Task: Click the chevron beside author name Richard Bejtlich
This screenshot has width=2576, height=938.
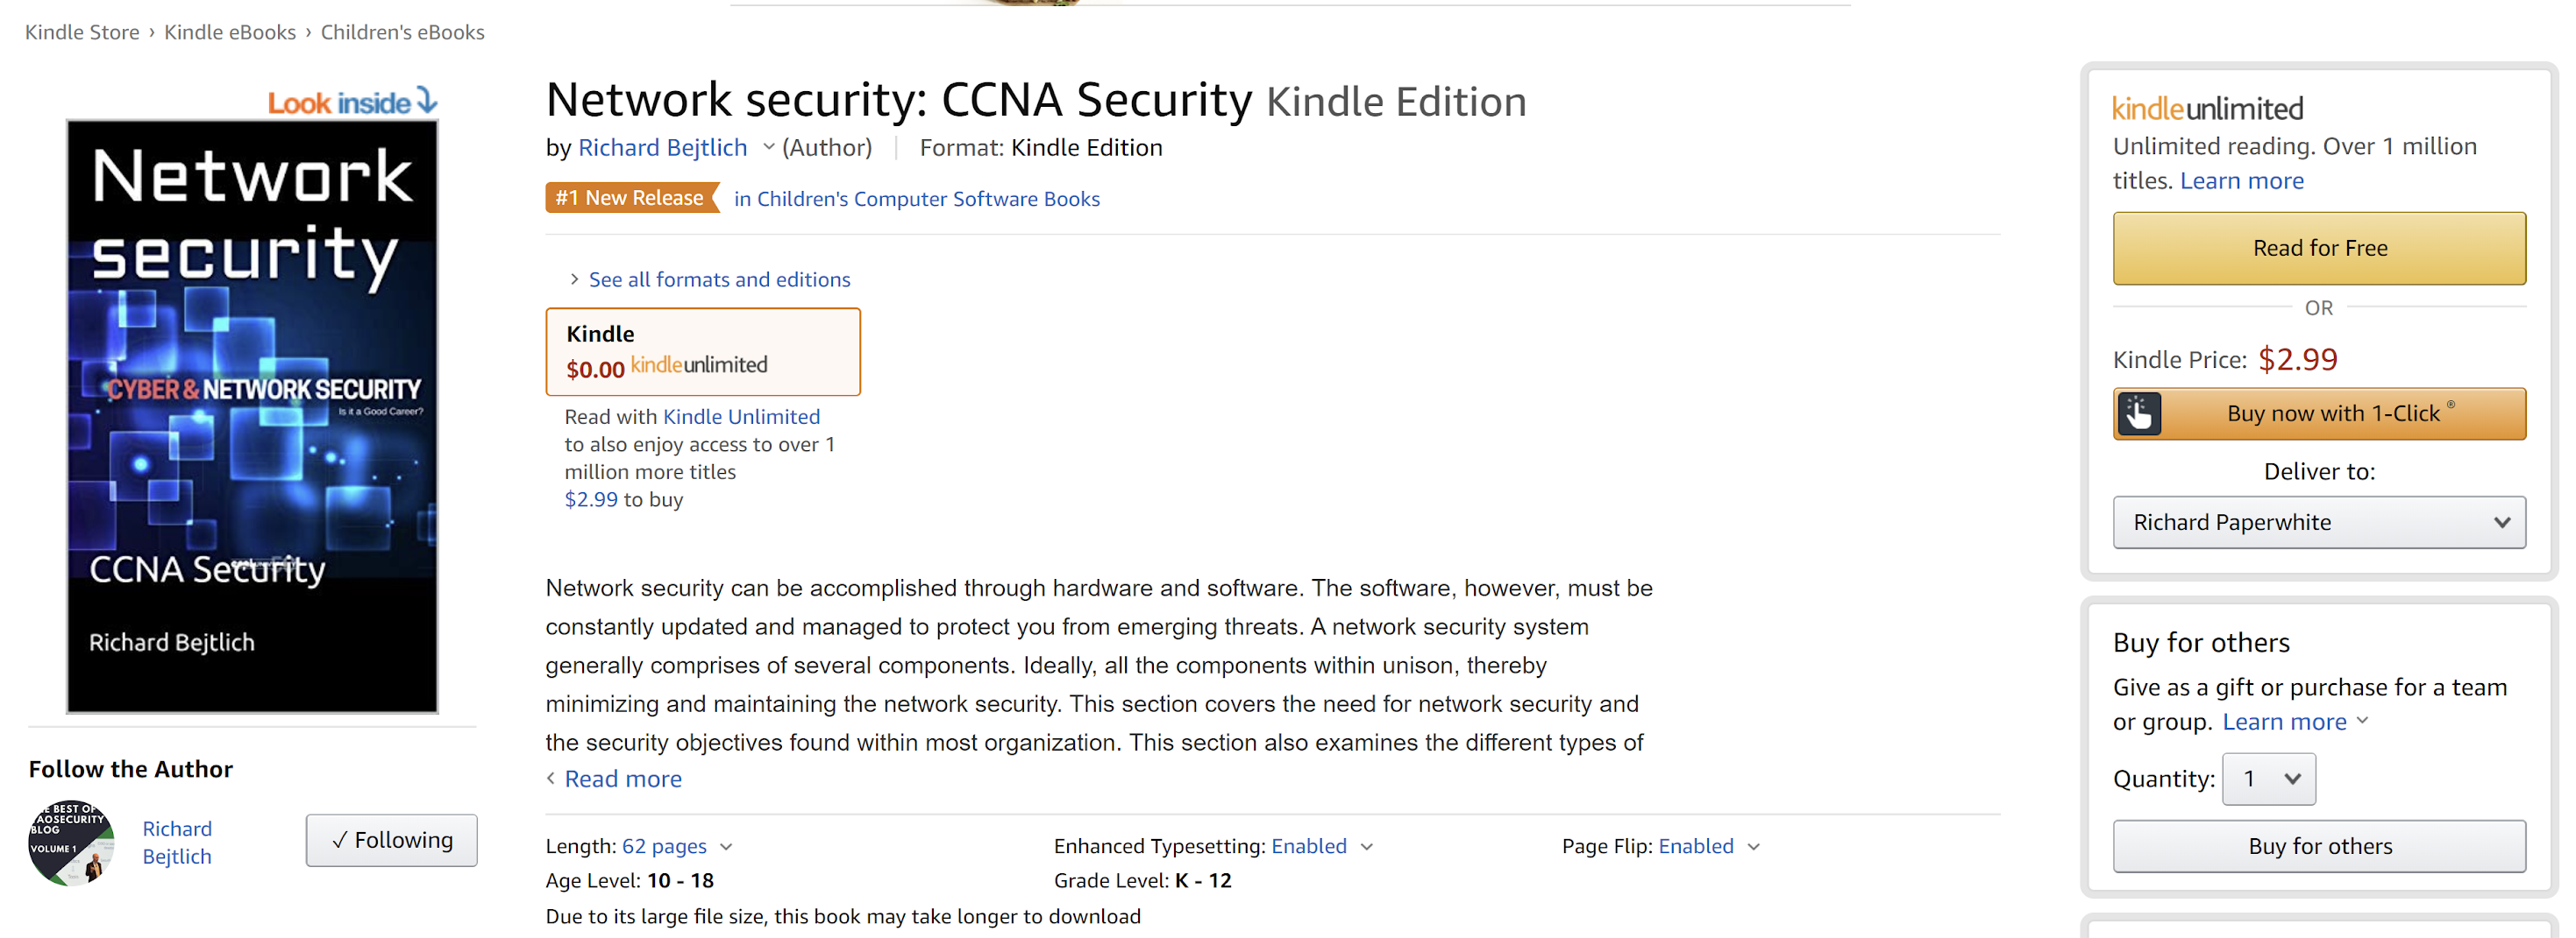Action: (768, 147)
